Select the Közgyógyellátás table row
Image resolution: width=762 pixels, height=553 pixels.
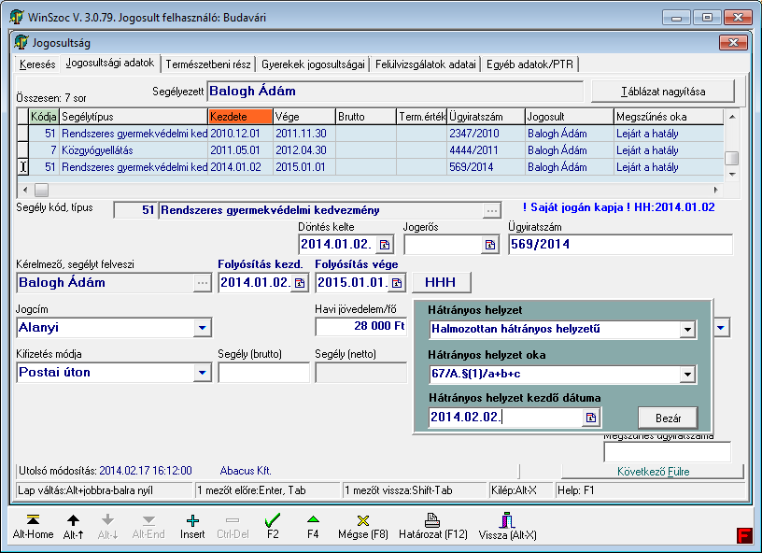pos(371,150)
